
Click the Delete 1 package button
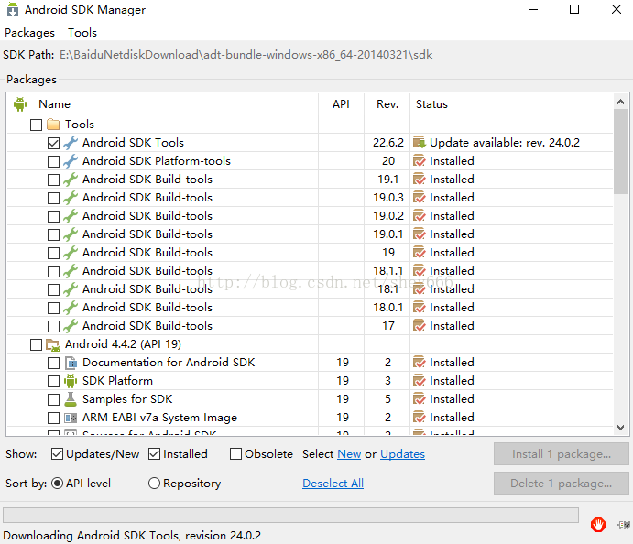pos(562,483)
